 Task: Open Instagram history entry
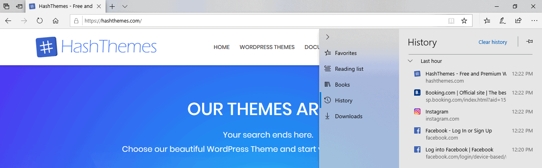[471, 115]
